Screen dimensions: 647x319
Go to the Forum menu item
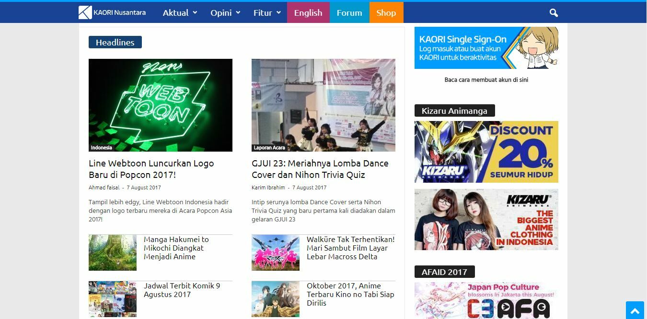tap(349, 13)
